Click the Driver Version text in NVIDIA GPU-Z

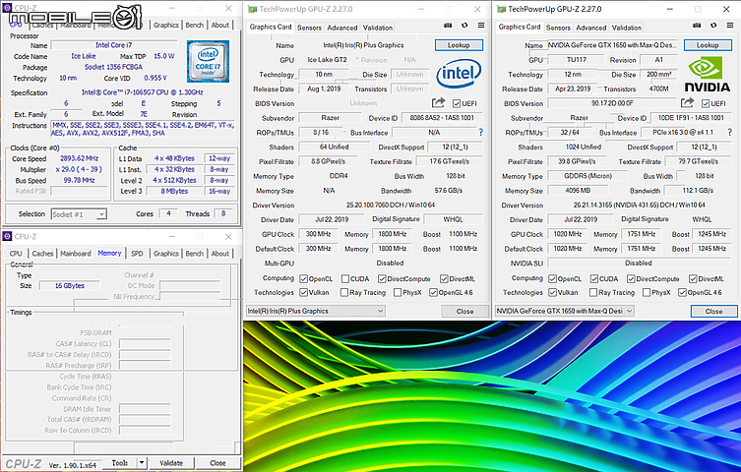[x=639, y=206]
